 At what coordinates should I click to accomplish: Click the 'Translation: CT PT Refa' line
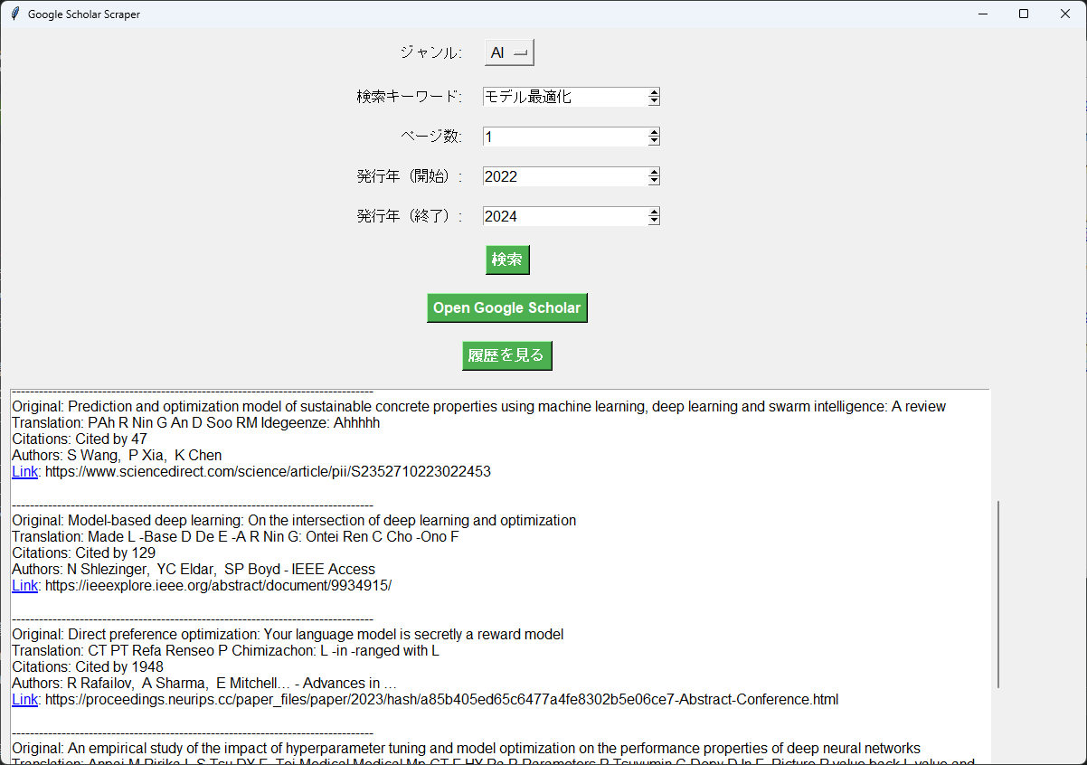[x=225, y=651]
